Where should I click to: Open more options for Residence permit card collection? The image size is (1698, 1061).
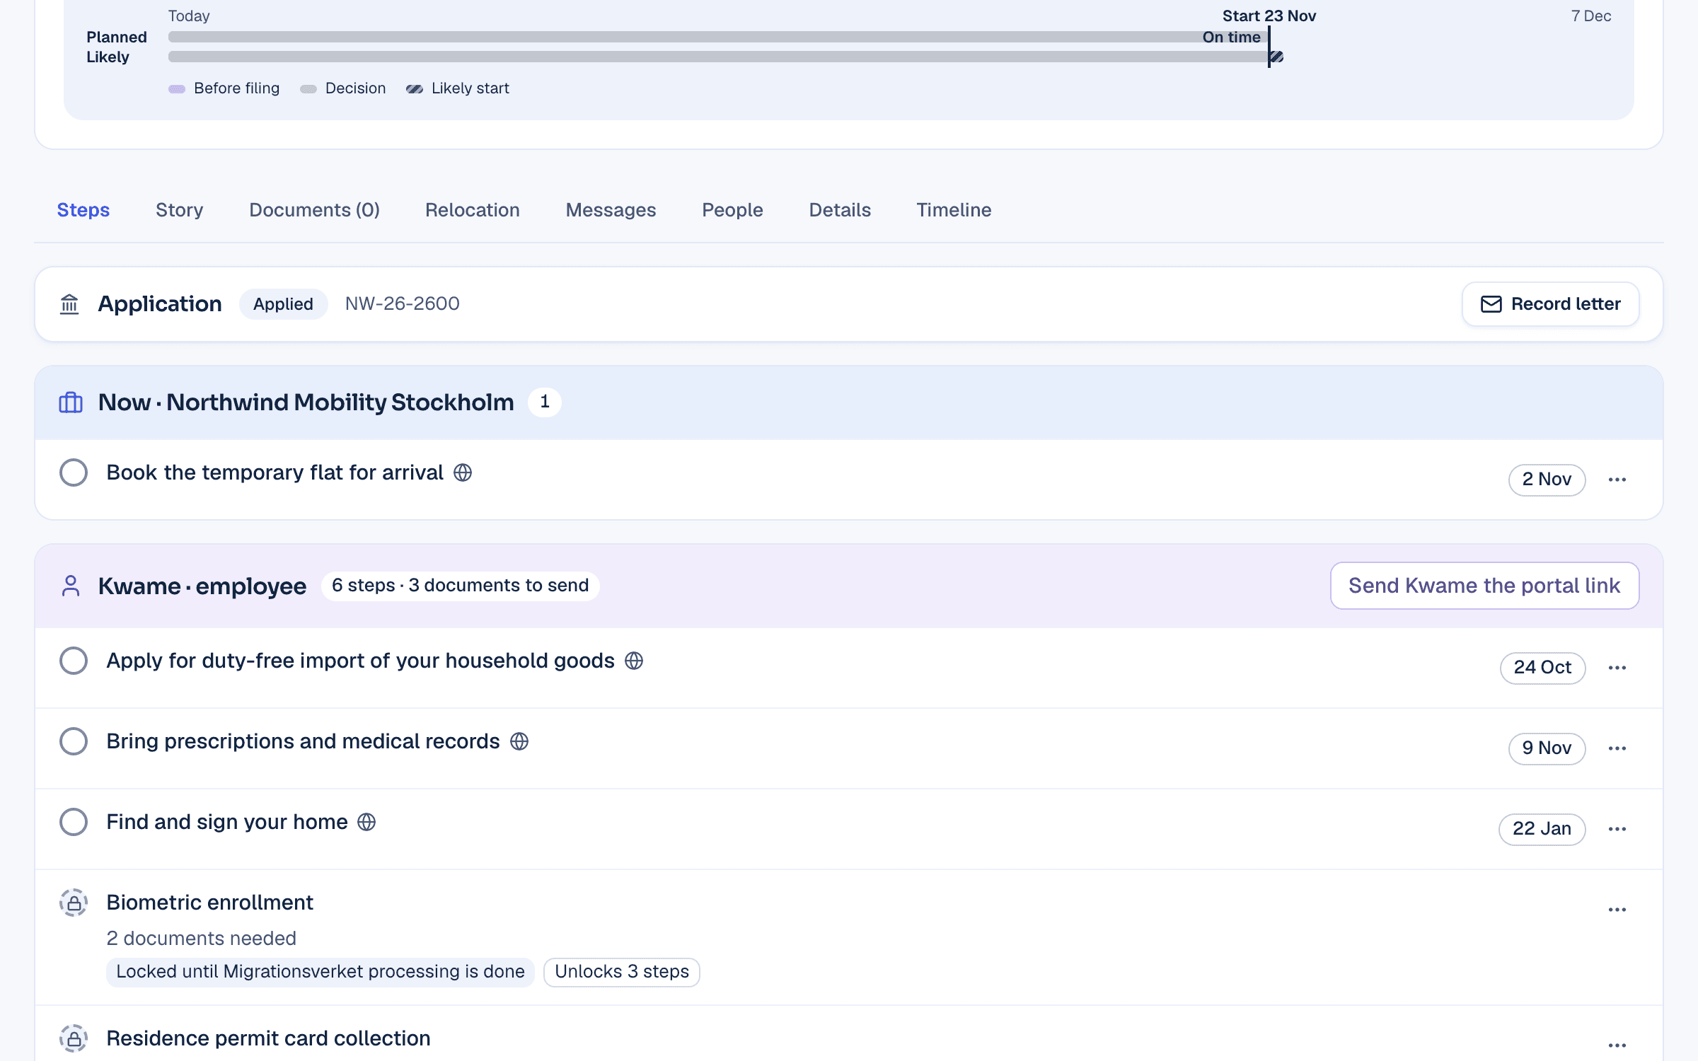(1617, 1045)
